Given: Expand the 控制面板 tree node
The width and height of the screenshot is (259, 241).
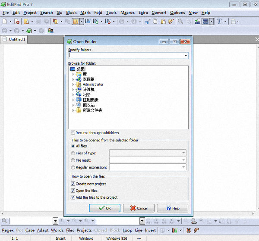Looking at the screenshot, I should [73, 100].
